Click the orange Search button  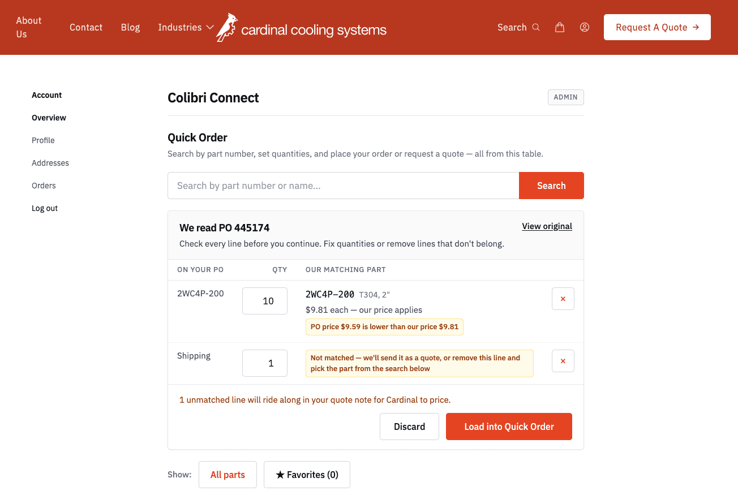point(551,186)
